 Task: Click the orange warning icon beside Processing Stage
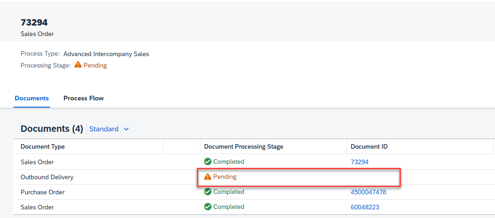click(x=78, y=65)
